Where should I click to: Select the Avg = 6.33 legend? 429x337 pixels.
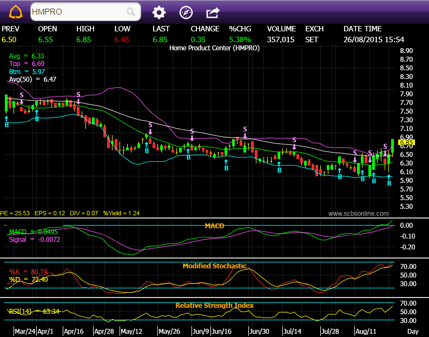(27, 56)
